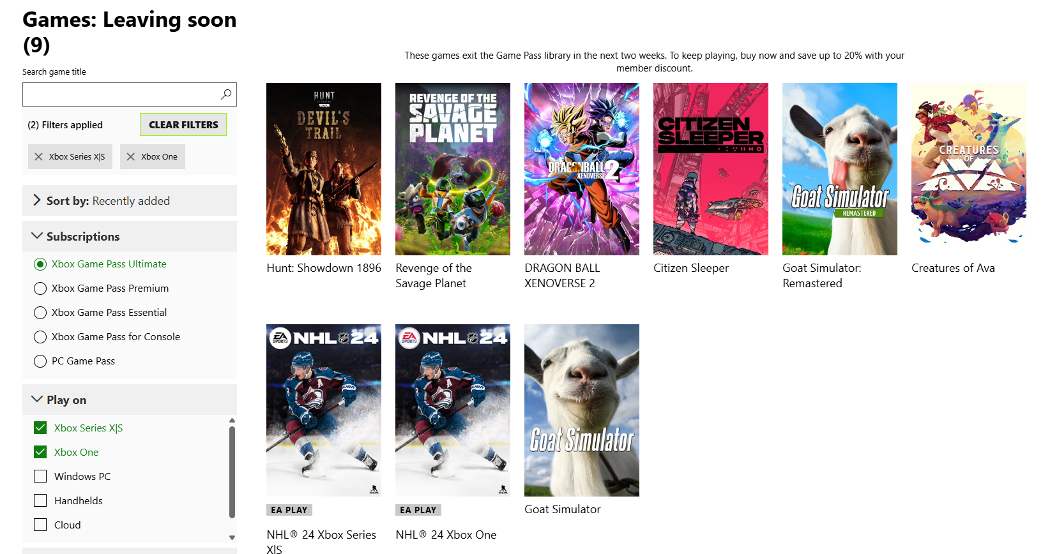Open the Goat Simulator: Remastered title link
This screenshot has width=1043, height=554.
coord(822,276)
